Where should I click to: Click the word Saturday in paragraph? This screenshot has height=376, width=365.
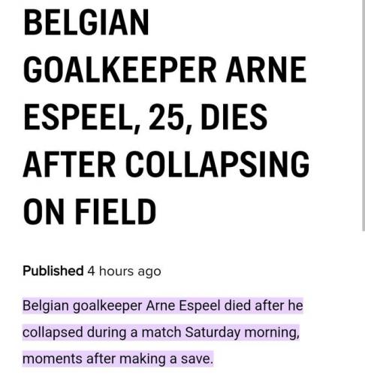(x=213, y=332)
